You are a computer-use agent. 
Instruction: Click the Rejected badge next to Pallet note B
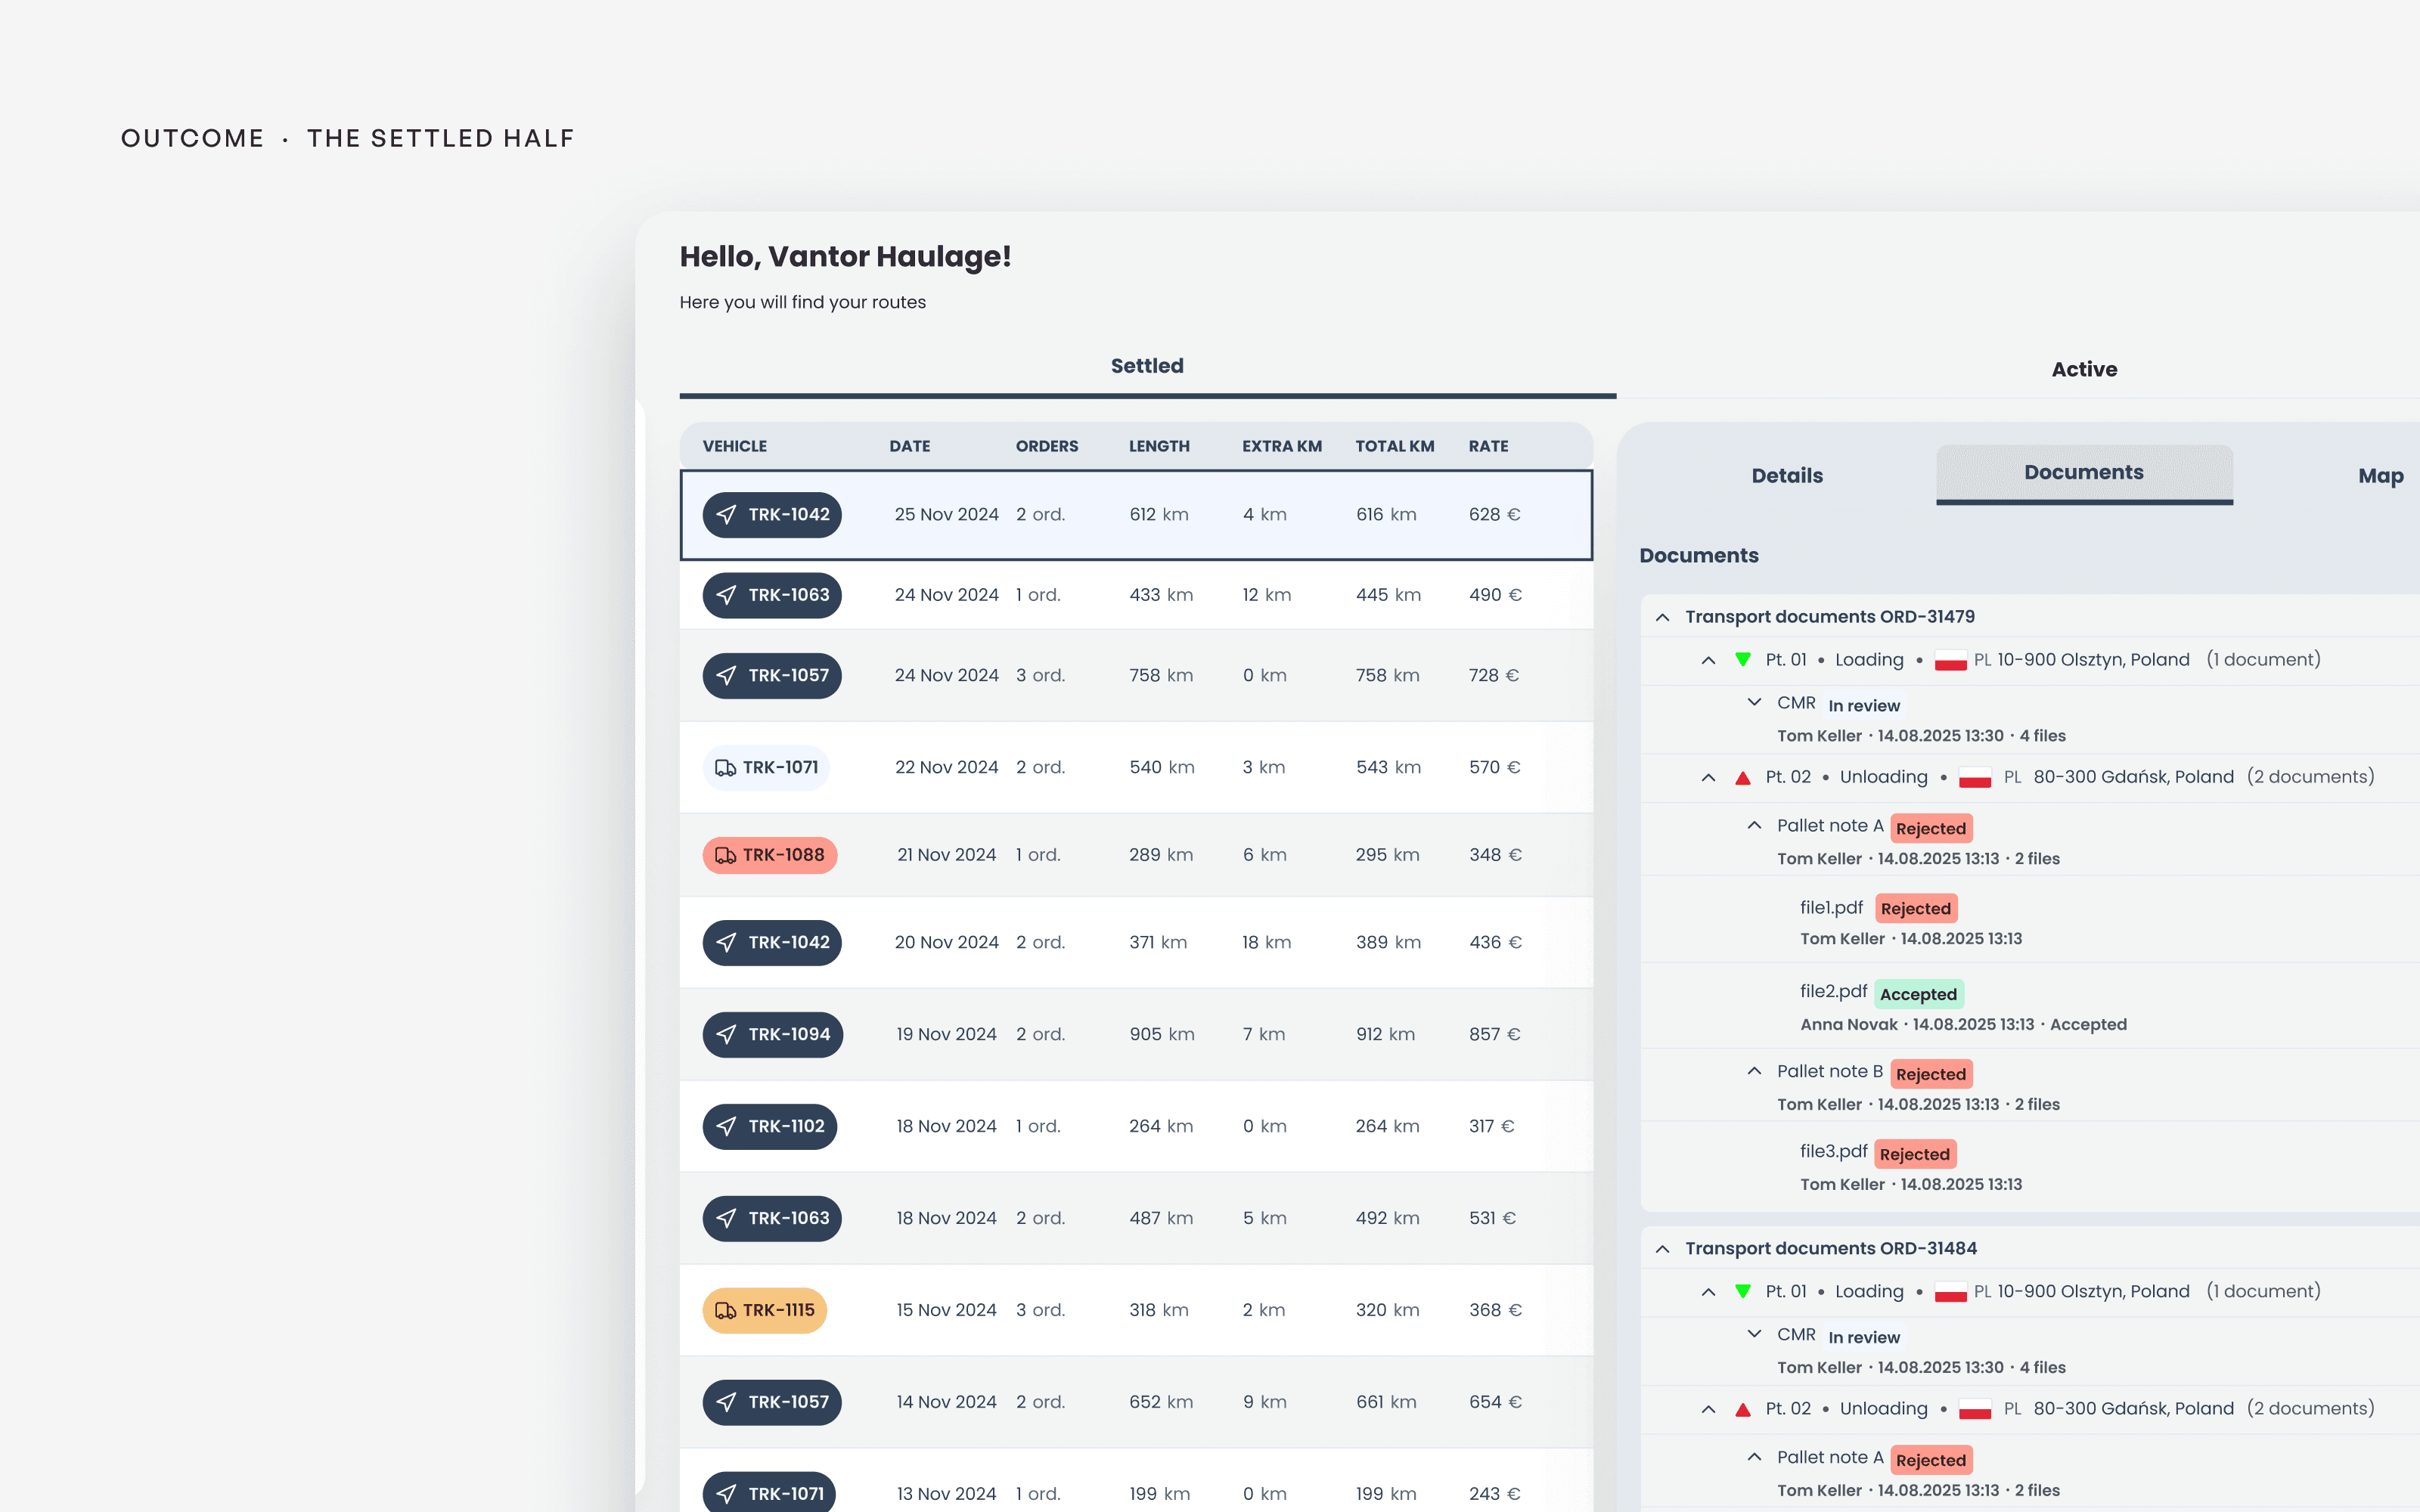1931,1074
